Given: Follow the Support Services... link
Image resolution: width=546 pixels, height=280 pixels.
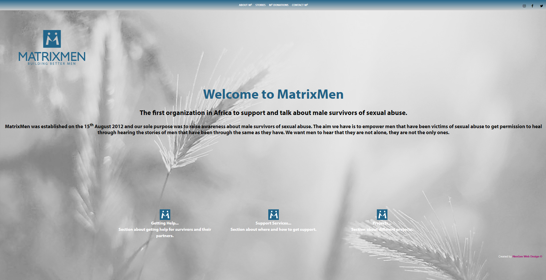Looking at the screenshot, I should (x=273, y=223).
